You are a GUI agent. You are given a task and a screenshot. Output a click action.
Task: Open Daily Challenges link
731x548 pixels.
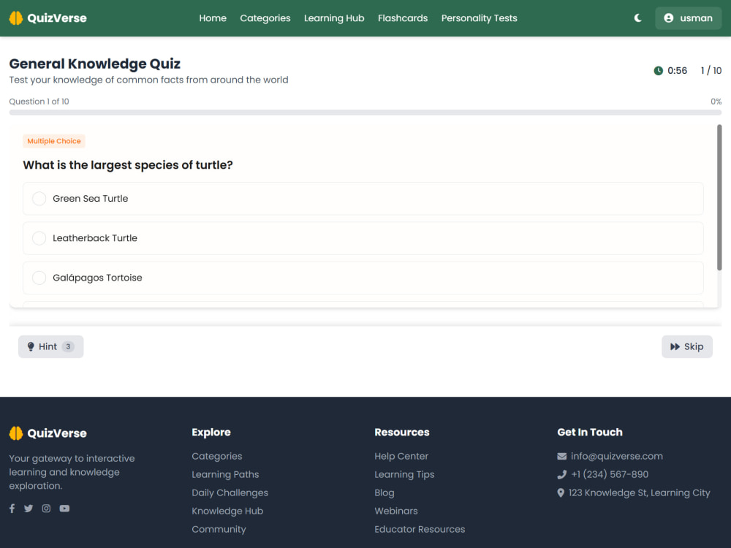click(x=230, y=492)
